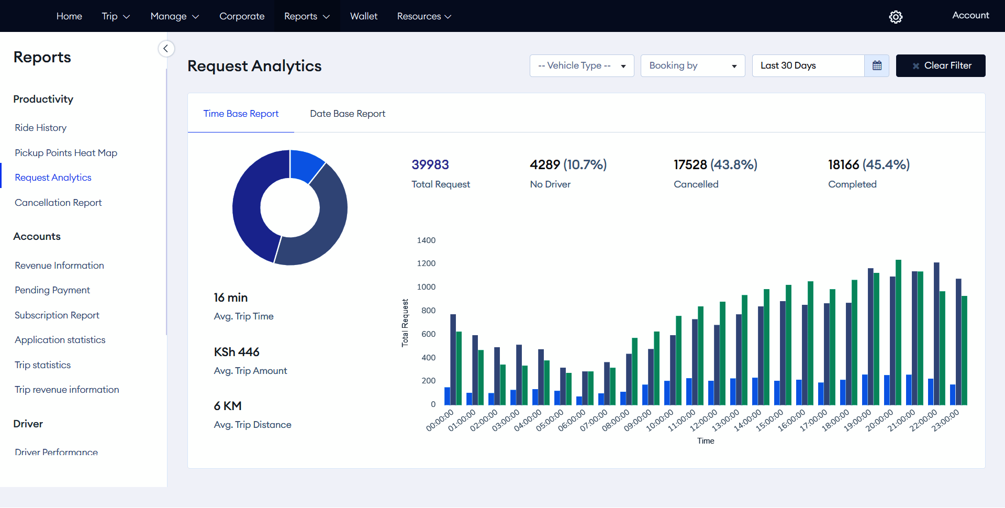Navigate to Wallet page

(363, 16)
